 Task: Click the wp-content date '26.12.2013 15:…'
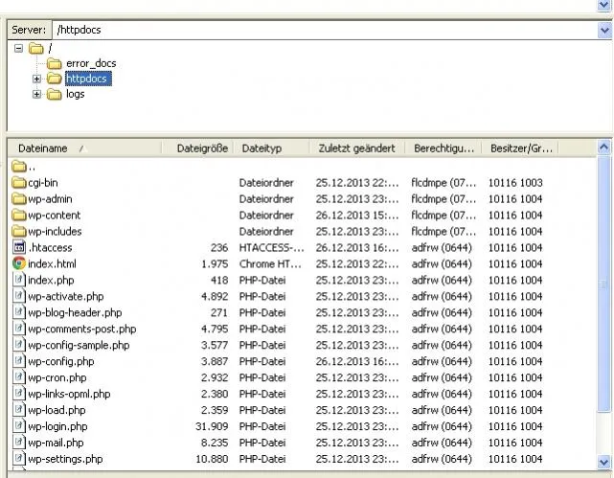357,216
